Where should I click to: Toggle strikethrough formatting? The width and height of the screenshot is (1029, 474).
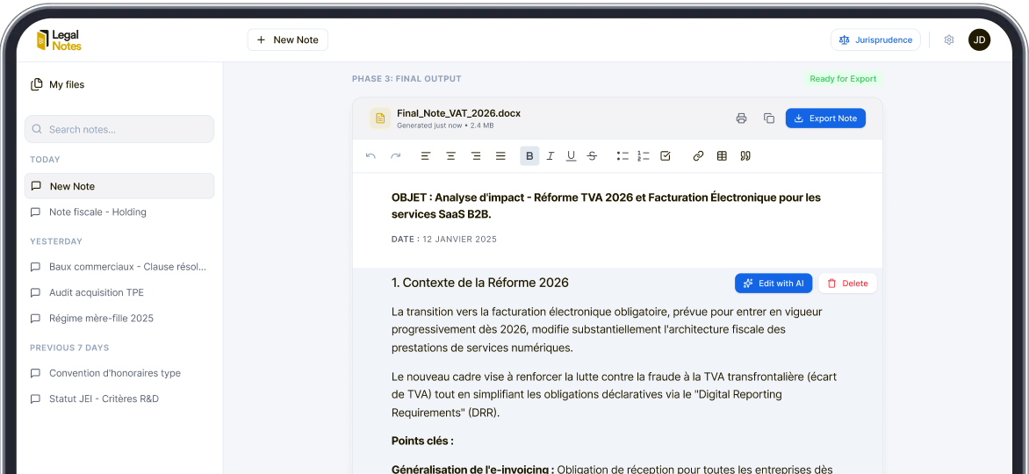tap(592, 156)
